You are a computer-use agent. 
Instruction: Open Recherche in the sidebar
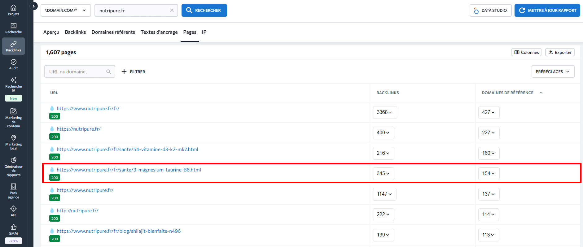pyautogui.click(x=13, y=28)
